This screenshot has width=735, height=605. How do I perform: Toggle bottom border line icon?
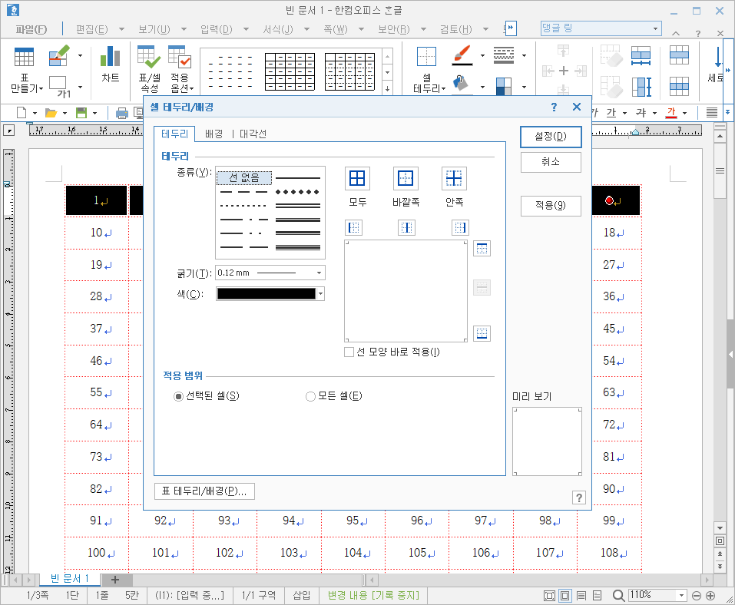click(482, 333)
